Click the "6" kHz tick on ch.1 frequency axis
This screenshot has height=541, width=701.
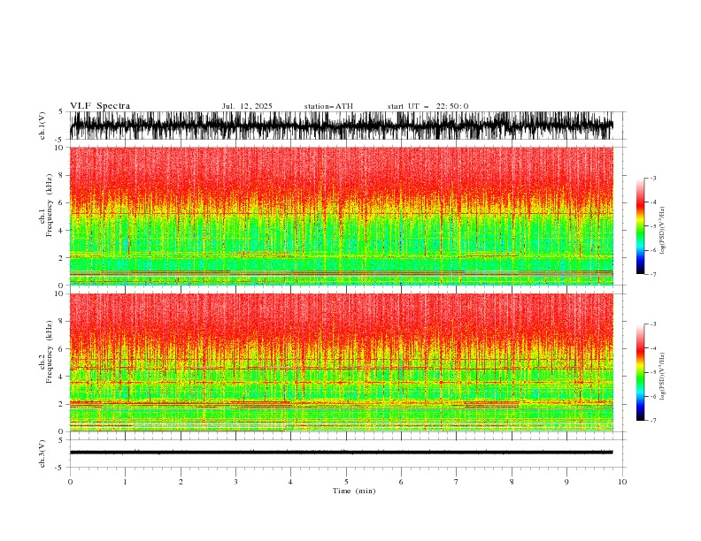click(61, 202)
